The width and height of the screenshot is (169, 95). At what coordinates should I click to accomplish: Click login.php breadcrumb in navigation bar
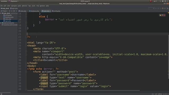pos(14,8)
